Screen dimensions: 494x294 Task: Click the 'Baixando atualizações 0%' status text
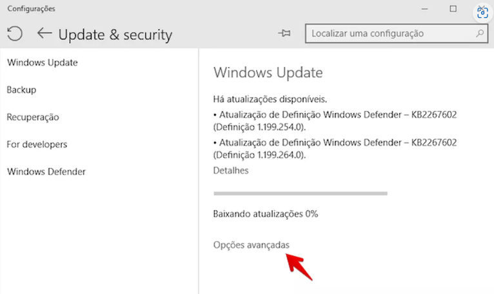pos(266,214)
